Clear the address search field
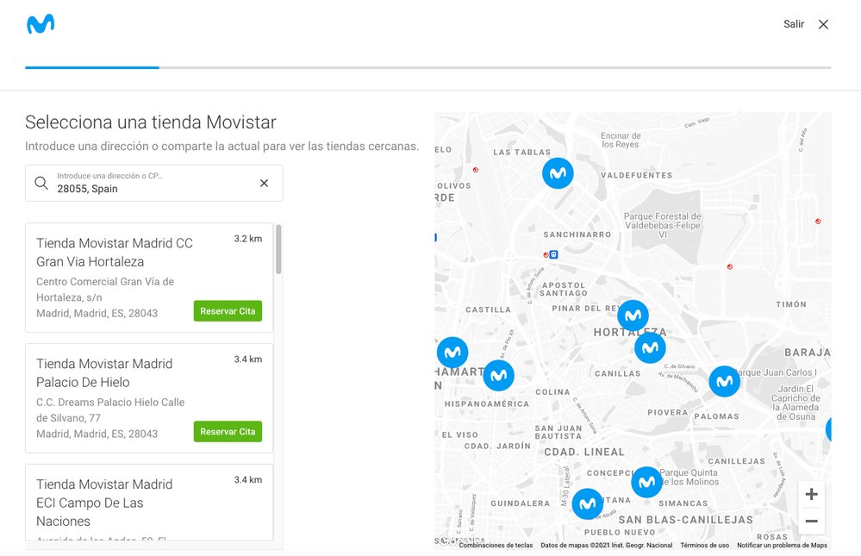This screenshot has height=556, width=861. pyautogui.click(x=264, y=183)
